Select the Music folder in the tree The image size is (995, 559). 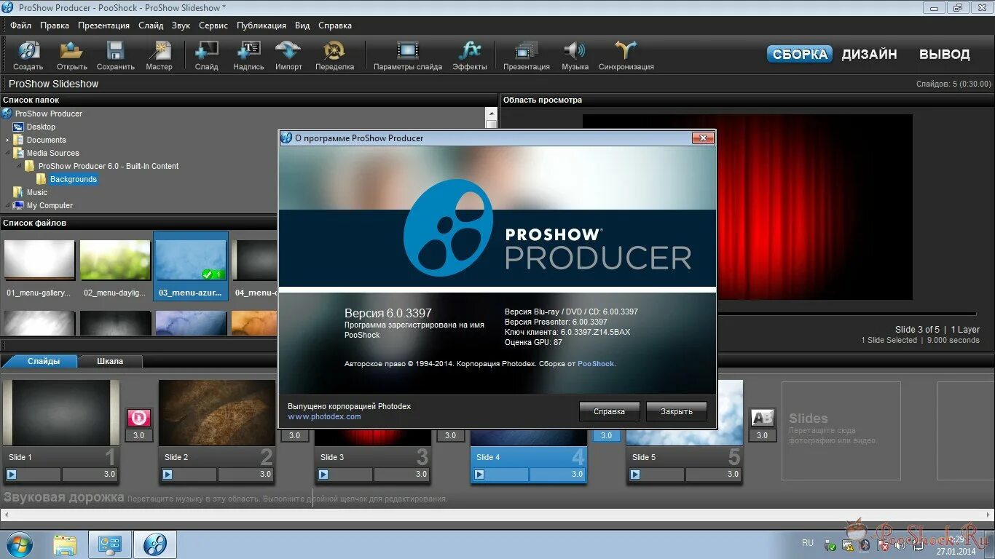(37, 192)
